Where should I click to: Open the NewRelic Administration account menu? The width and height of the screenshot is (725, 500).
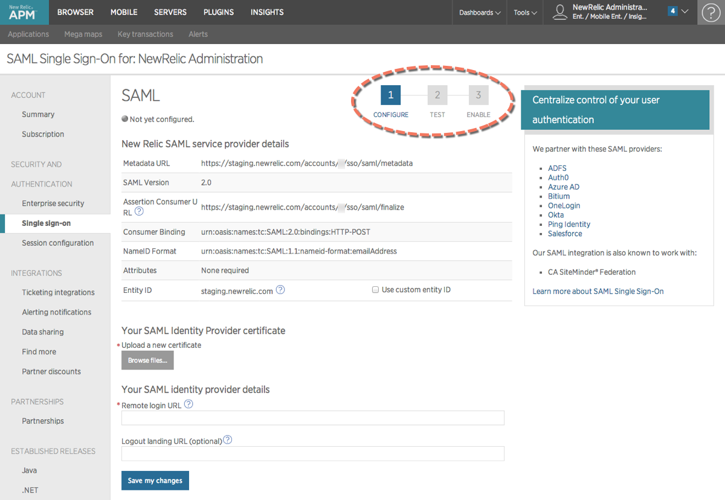point(610,12)
